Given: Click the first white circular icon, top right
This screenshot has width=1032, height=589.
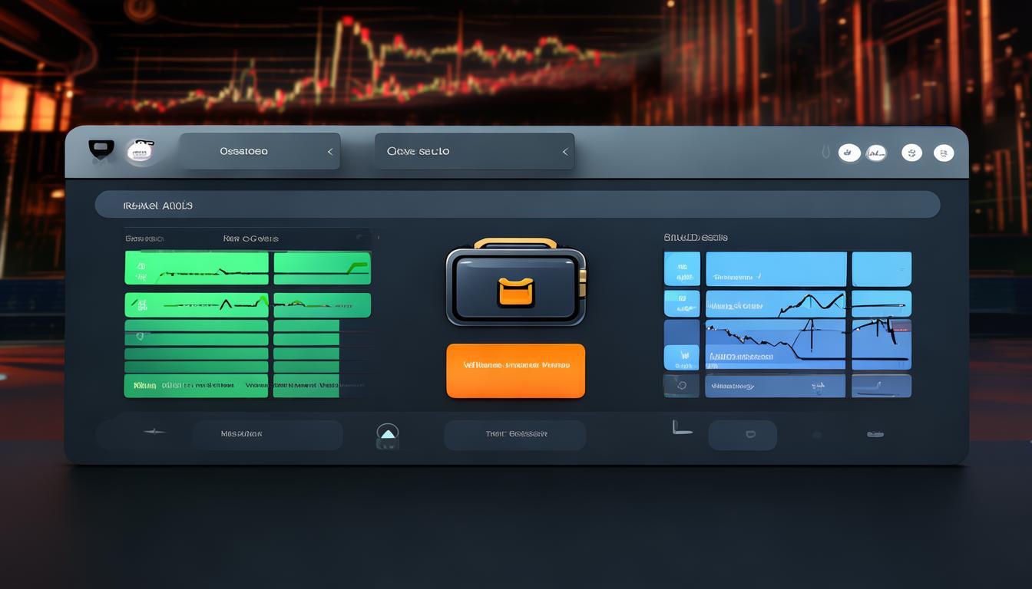Looking at the screenshot, I should (848, 153).
